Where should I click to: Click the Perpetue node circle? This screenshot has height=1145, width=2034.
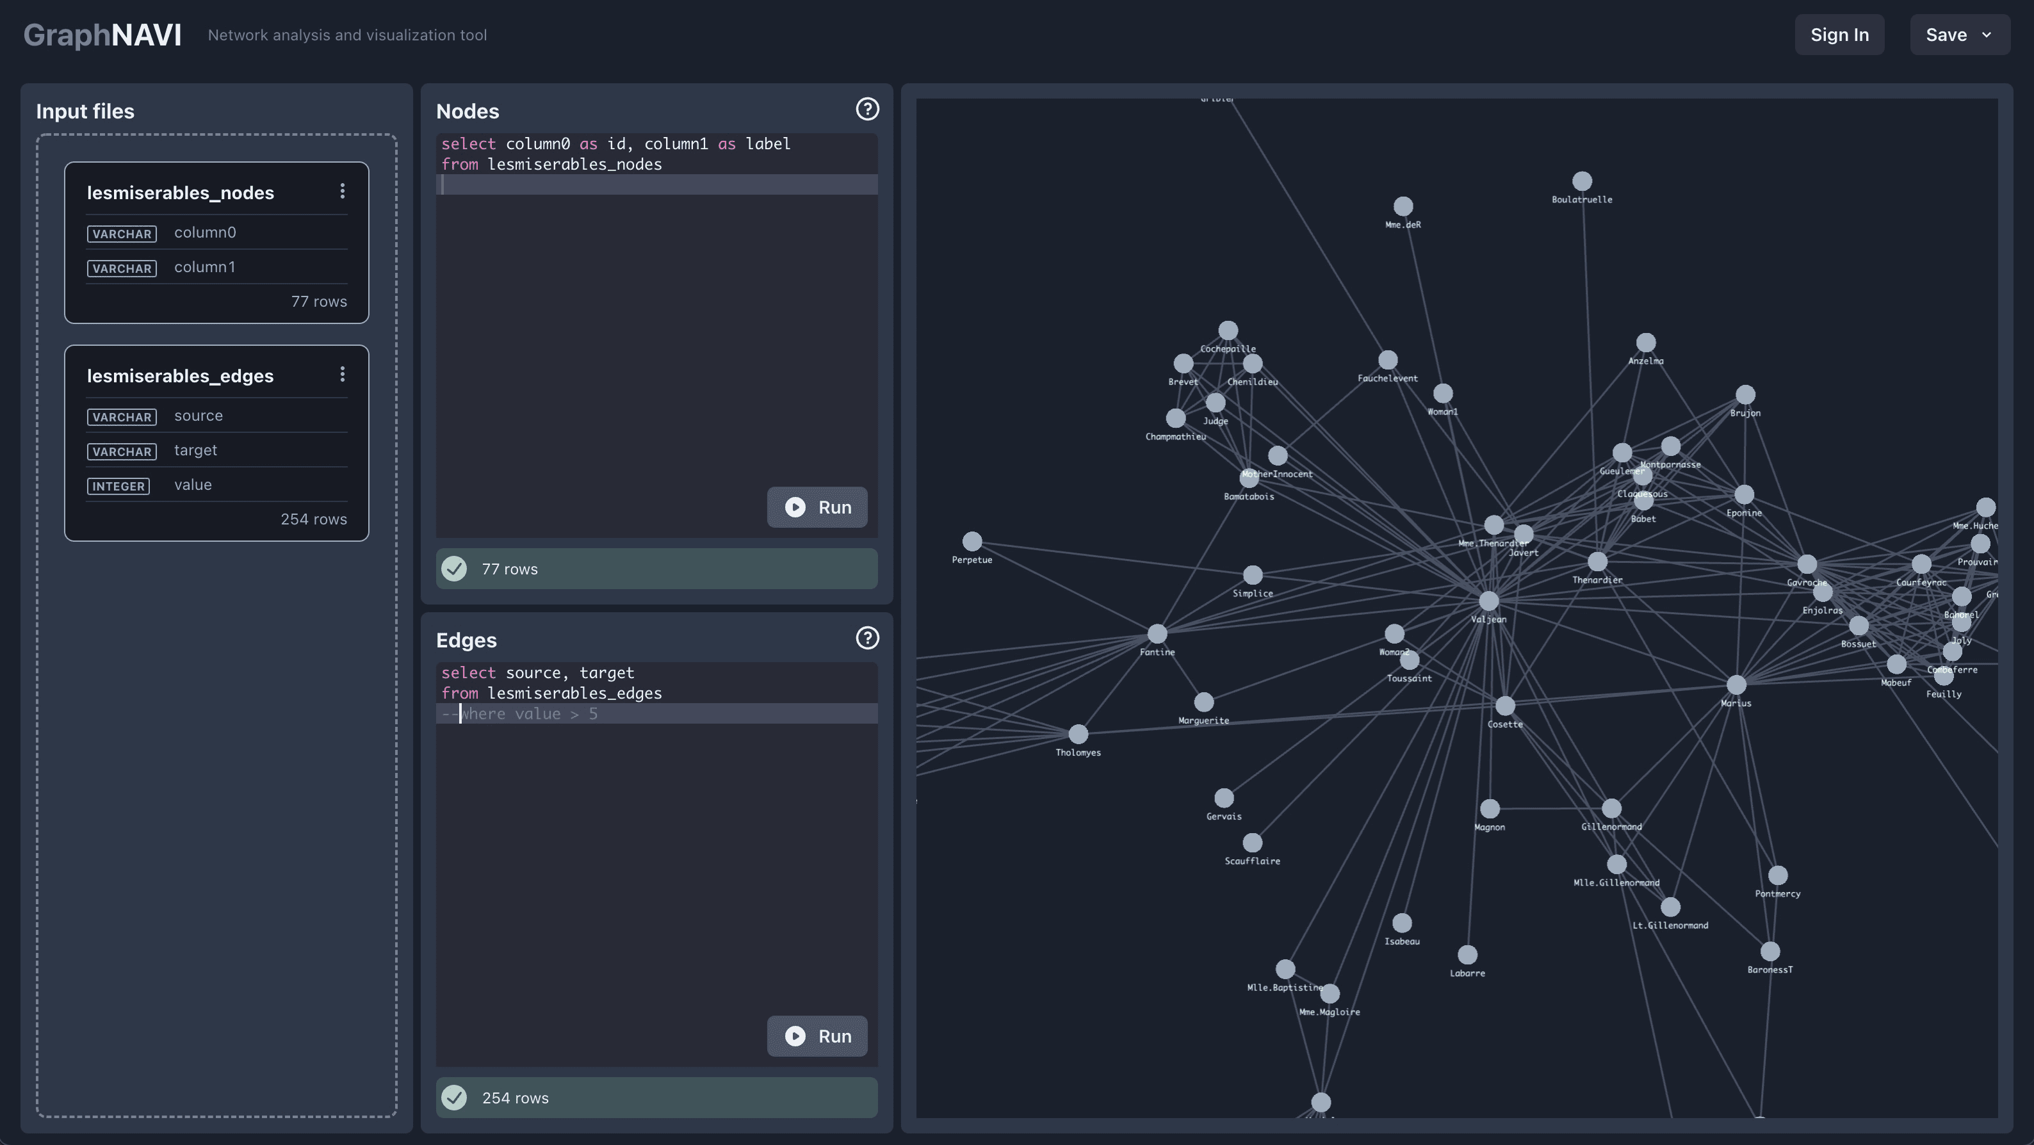(x=972, y=541)
